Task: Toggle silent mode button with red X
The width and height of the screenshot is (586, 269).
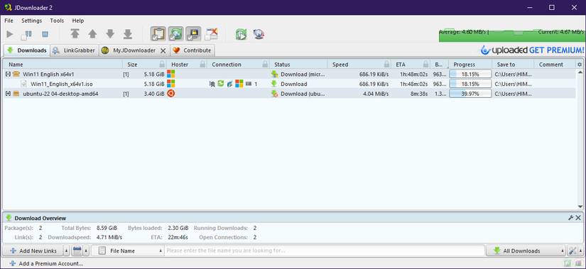Action: point(211,34)
